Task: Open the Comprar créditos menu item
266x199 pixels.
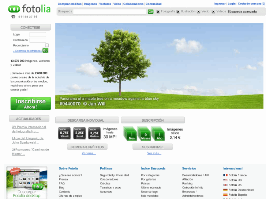Action: click(x=70, y=4)
